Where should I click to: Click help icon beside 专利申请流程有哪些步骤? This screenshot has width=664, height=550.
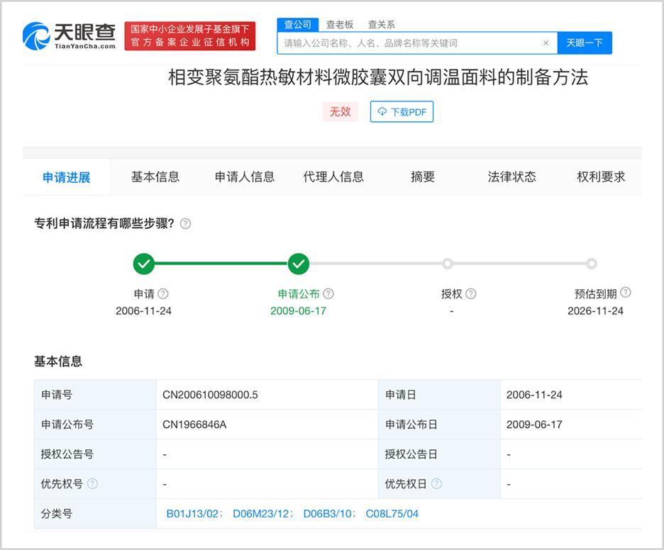click(185, 224)
